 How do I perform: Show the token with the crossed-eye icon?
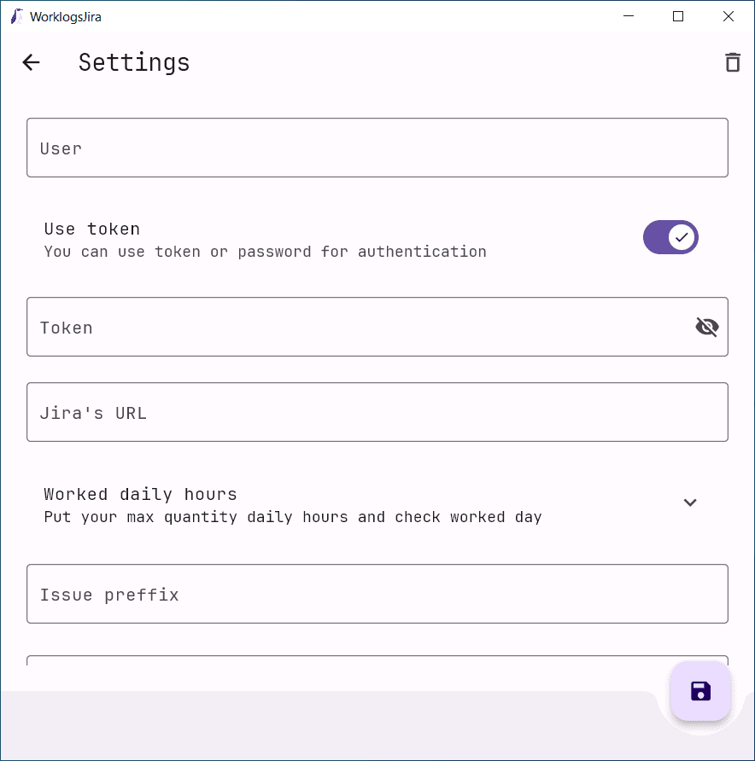pos(706,327)
